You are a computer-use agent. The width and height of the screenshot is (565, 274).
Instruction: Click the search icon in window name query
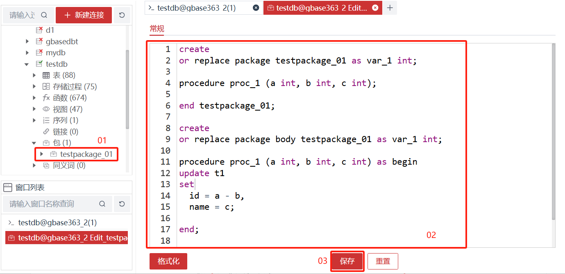tap(102, 204)
